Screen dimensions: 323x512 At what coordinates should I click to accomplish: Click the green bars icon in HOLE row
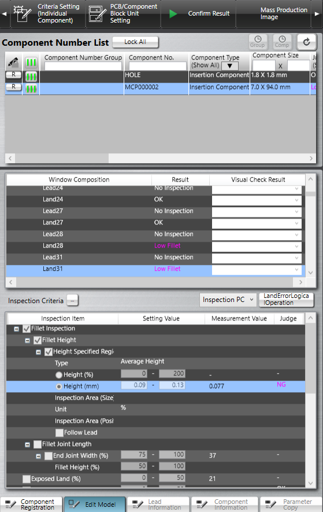[x=31, y=77]
